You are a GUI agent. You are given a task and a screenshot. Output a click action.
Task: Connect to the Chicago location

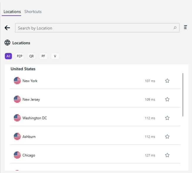coord(95,155)
